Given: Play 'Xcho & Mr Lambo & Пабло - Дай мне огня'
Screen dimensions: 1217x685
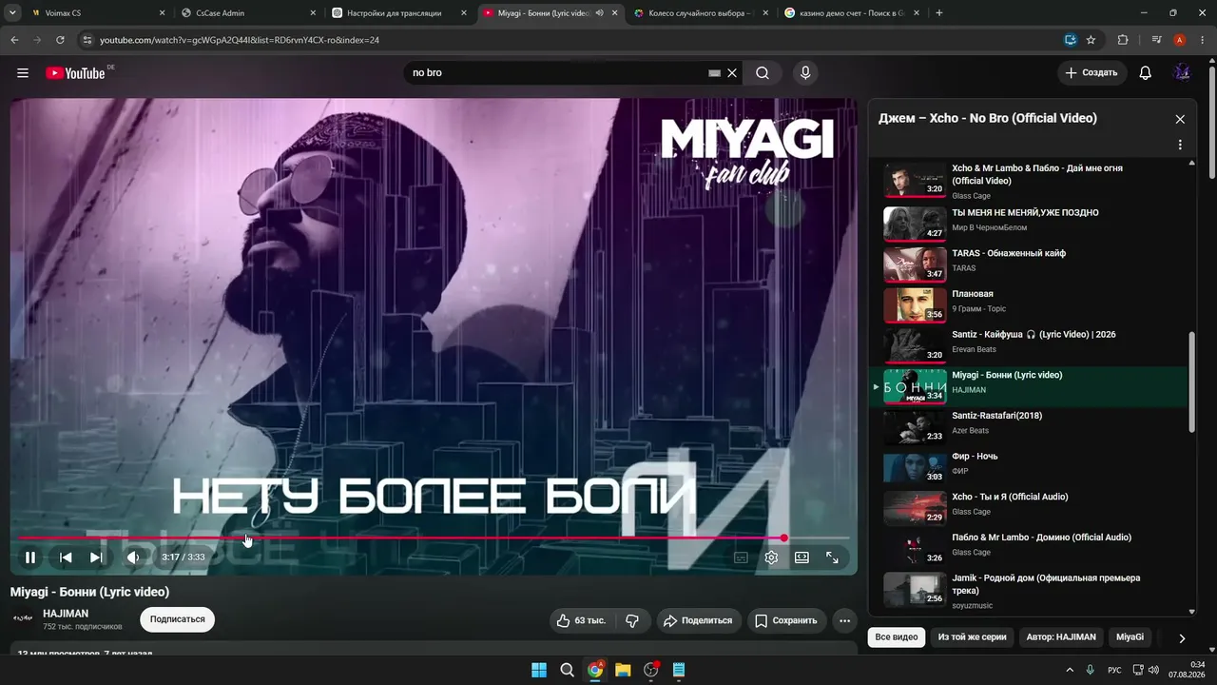Looking at the screenshot, I should pos(1031,181).
